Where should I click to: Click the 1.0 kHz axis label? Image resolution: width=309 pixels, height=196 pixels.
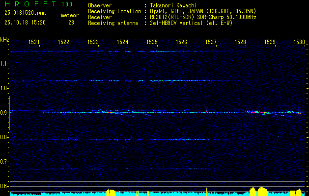tap(3, 89)
